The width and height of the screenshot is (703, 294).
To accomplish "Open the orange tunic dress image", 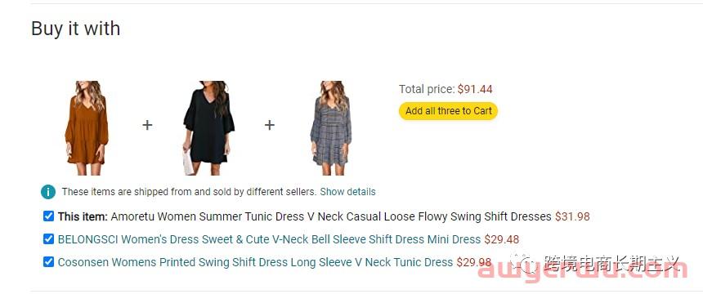I will 87,127.
